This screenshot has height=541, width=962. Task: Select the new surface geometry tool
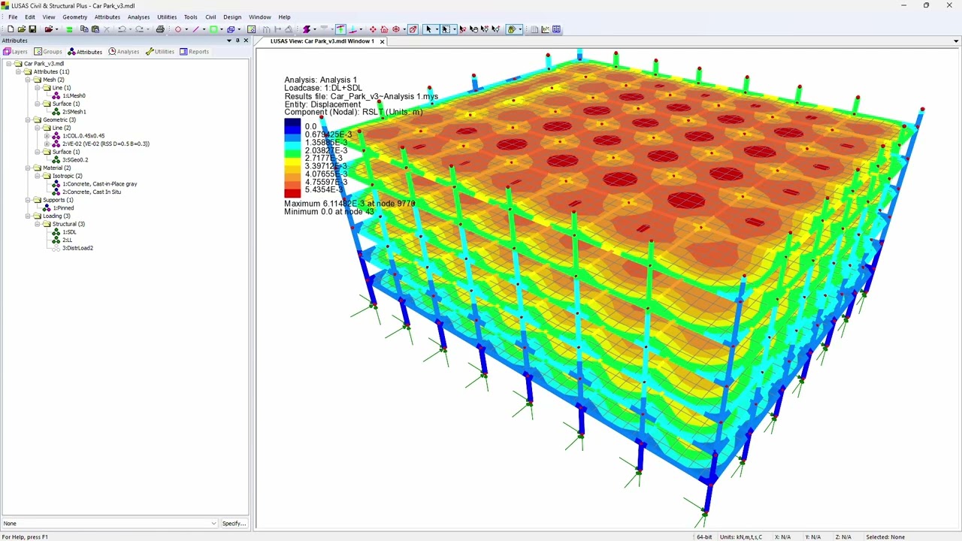tap(213, 29)
